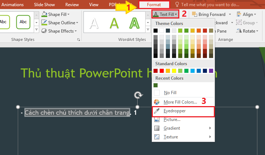Image resolution: width=265 pixels, height=155 pixels.
Task: Click the top-right text box resize handle
Action: tap(257, 107)
